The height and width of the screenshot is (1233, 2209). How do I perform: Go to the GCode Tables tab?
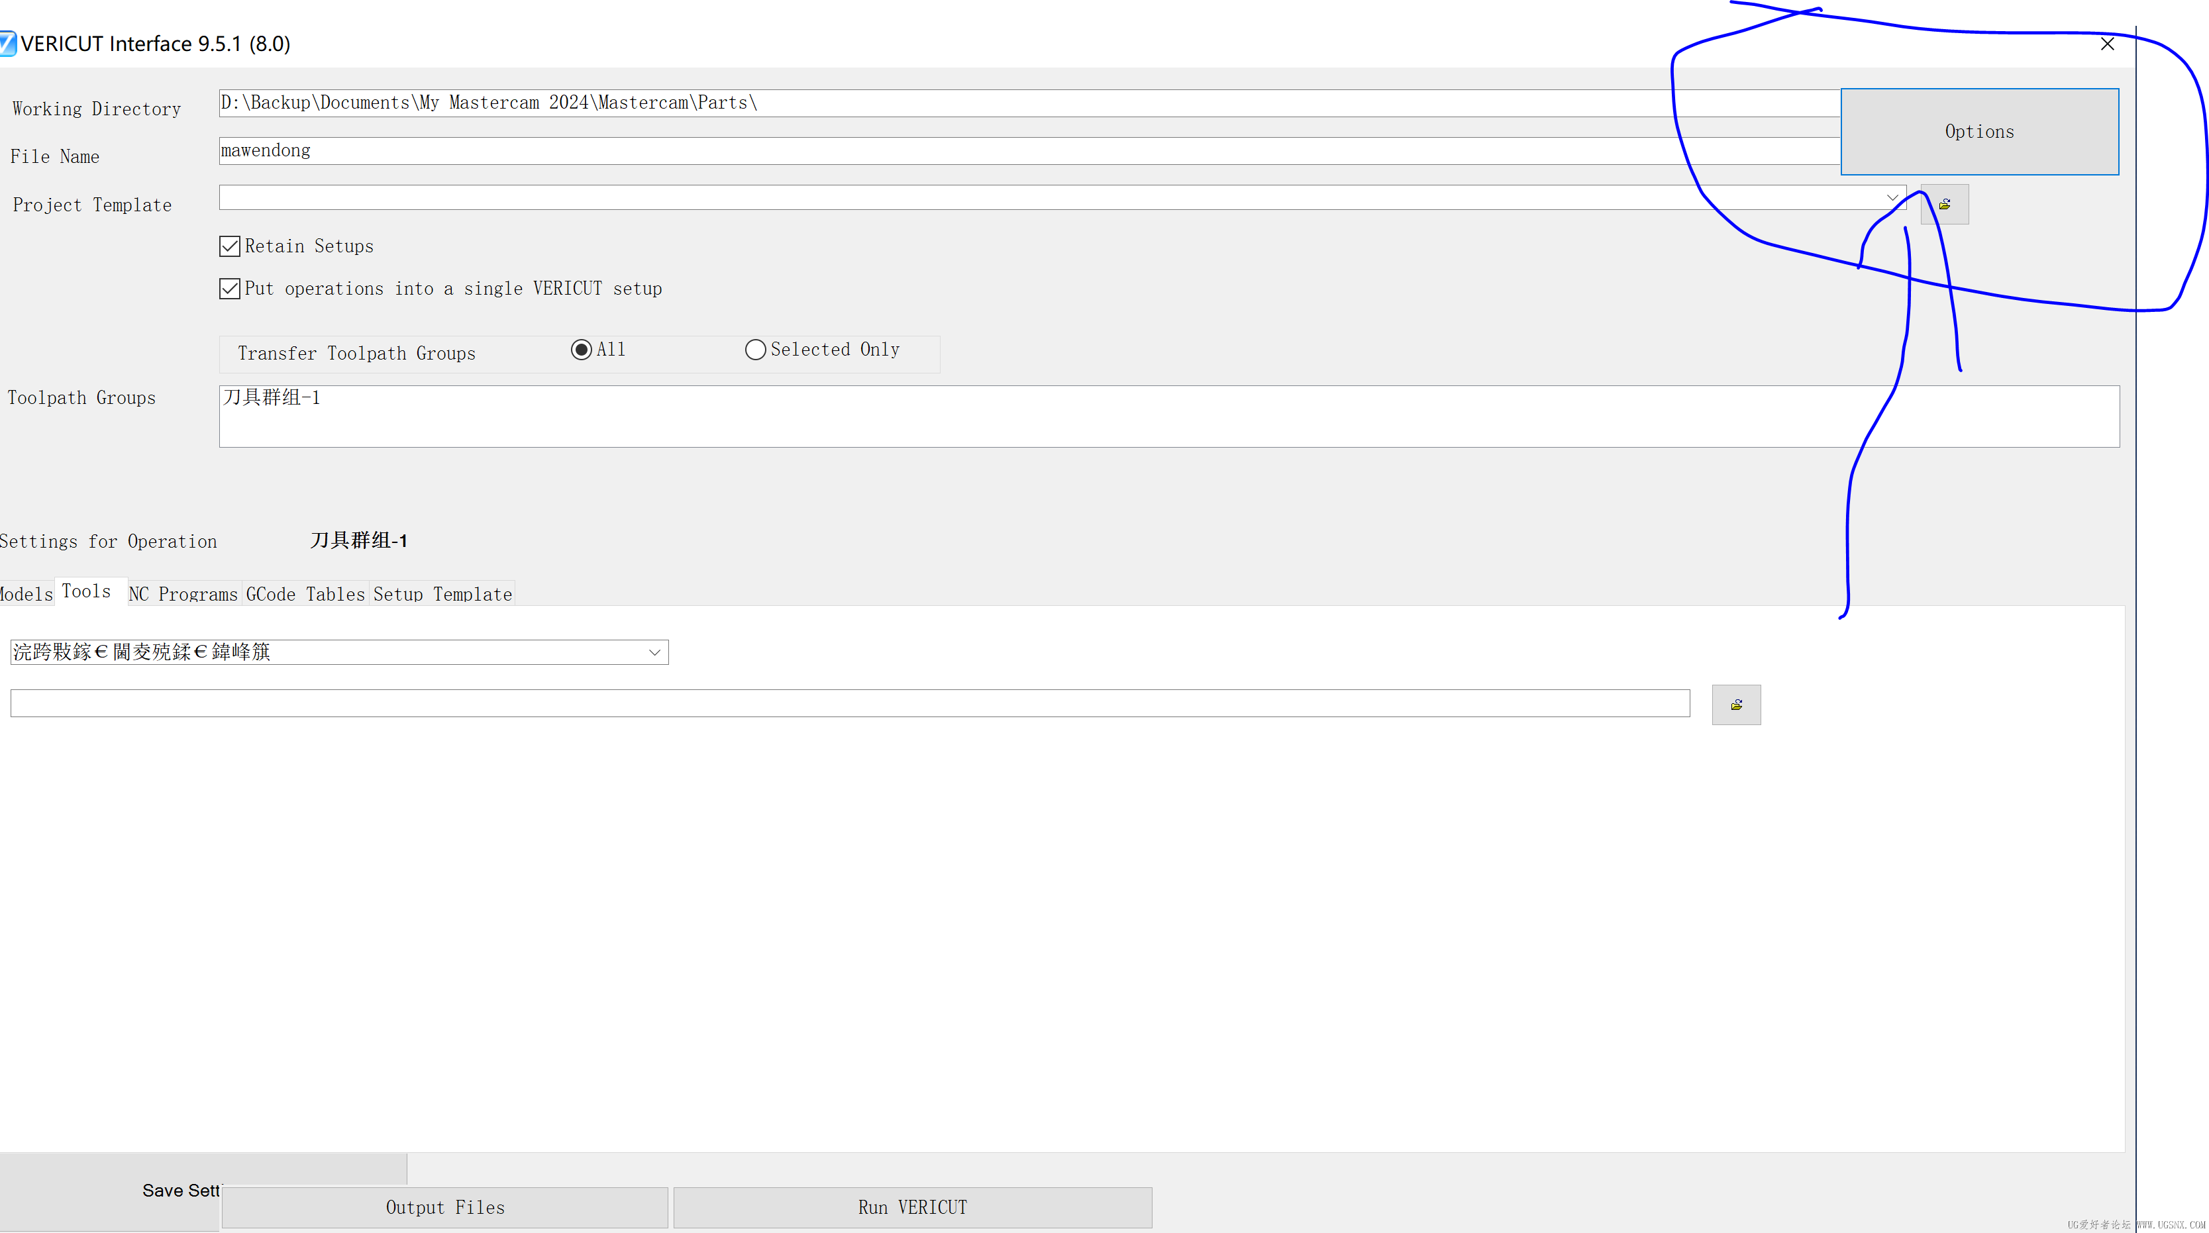coord(305,594)
